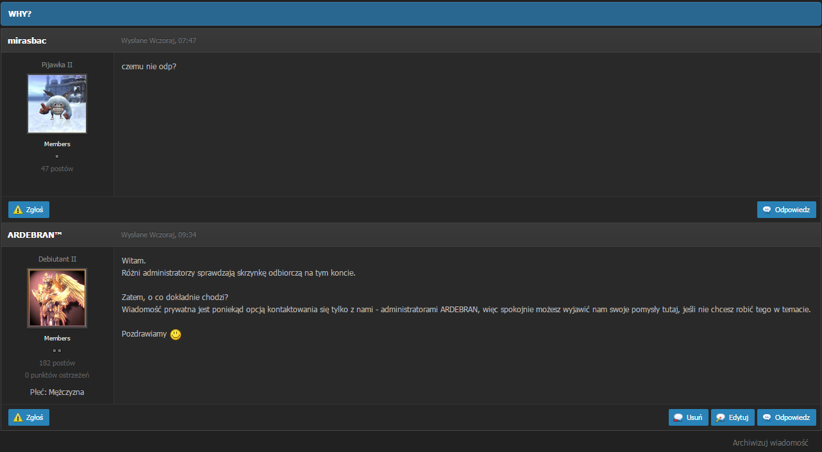Click the smiley emoticon after Pozdrawiamy
This screenshot has height=452, width=822.
click(x=176, y=334)
